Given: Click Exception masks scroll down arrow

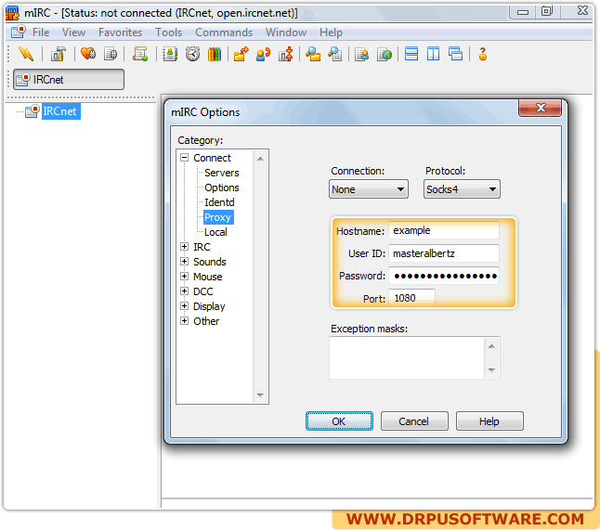Looking at the screenshot, I should coord(491,369).
